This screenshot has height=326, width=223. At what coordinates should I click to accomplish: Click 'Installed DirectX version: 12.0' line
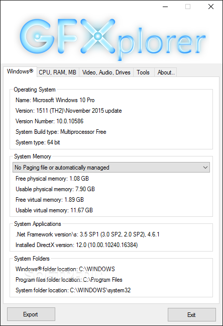pos(77,245)
